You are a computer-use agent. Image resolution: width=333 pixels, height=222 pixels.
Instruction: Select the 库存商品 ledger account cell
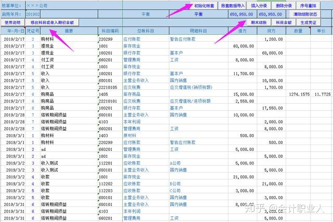pos(146,94)
